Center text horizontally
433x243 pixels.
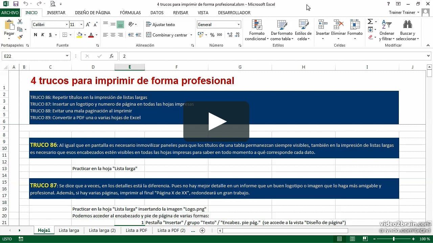coord(113,35)
